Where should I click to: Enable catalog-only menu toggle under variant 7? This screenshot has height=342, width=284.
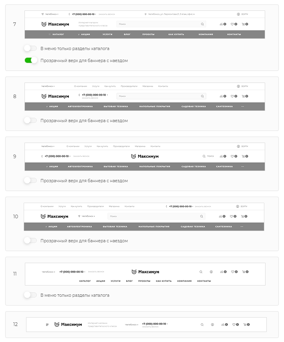click(x=31, y=48)
